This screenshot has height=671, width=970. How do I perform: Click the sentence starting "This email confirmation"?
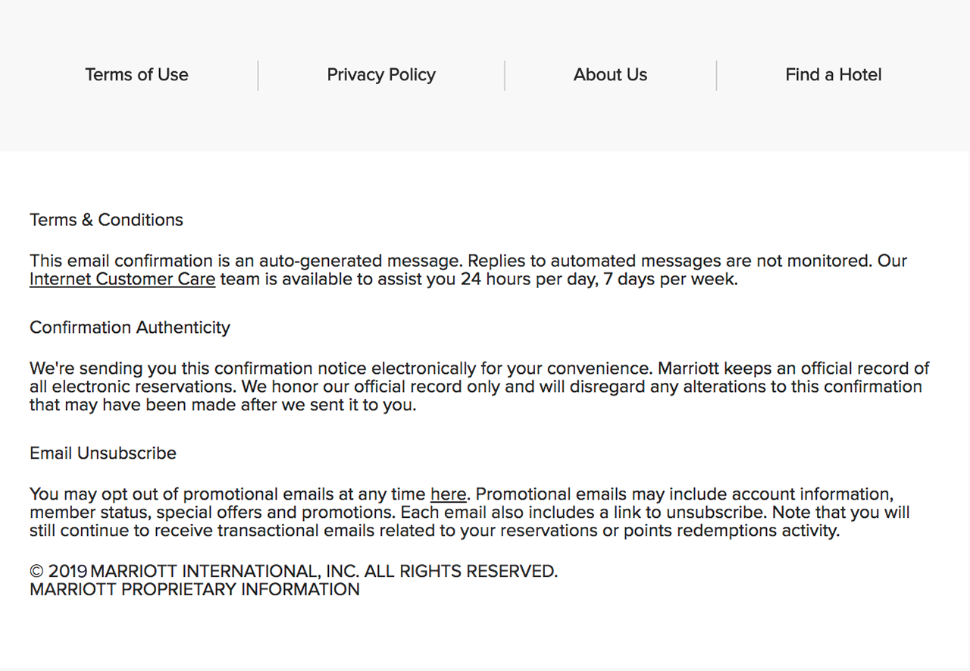pyautogui.click(x=244, y=261)
